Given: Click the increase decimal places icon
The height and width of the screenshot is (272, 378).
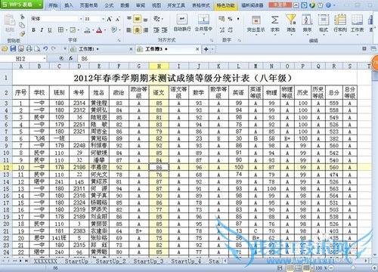Looking at the screenshot, I should click(x=222, y=30).
